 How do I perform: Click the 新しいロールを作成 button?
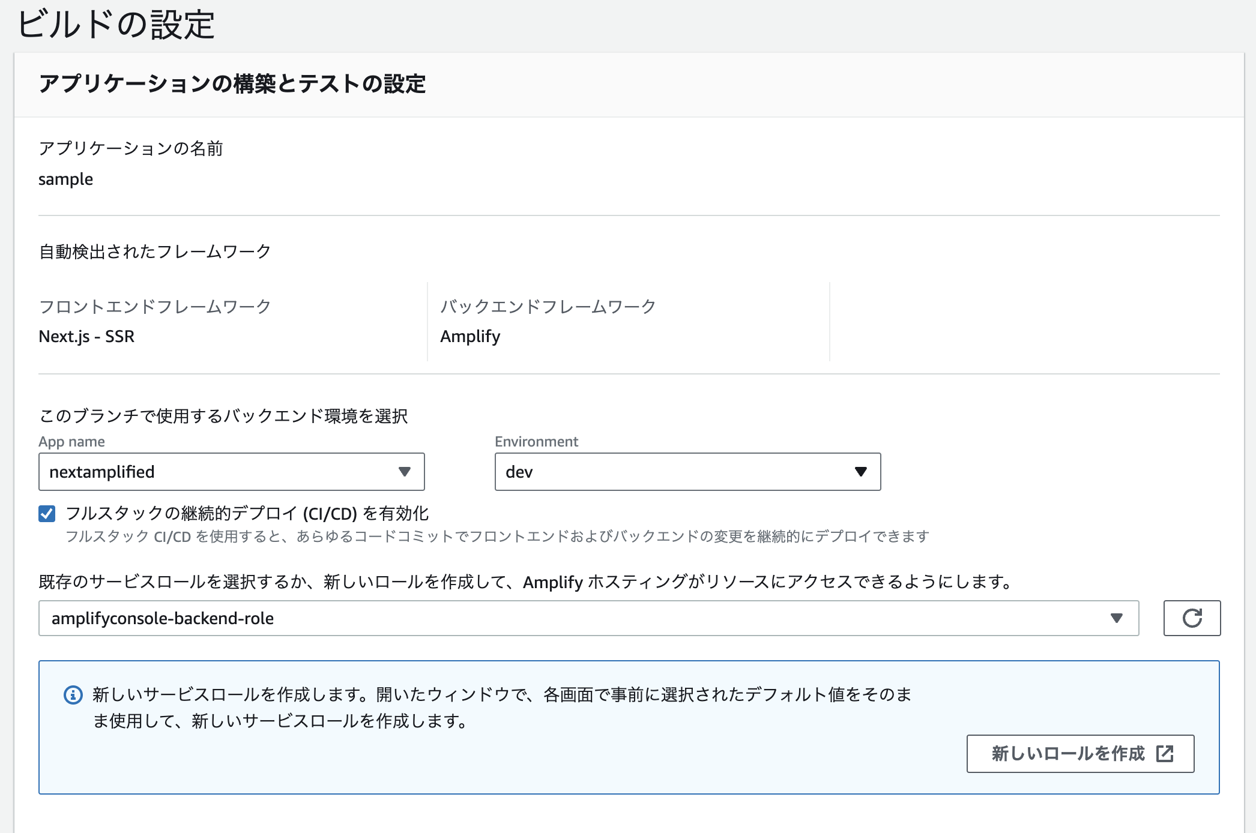click(x=1080, y=753)
